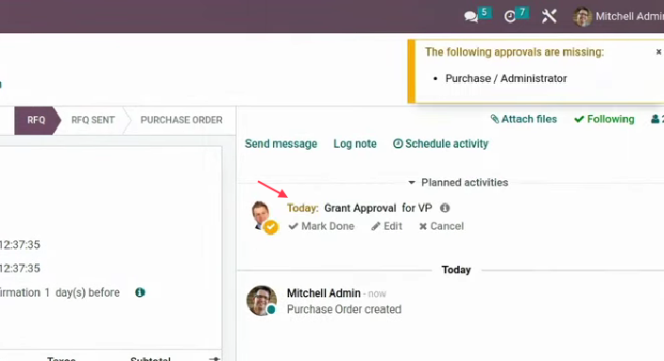Click Log note
This screenshot has width=664, height=361.
tap(355, 143)
